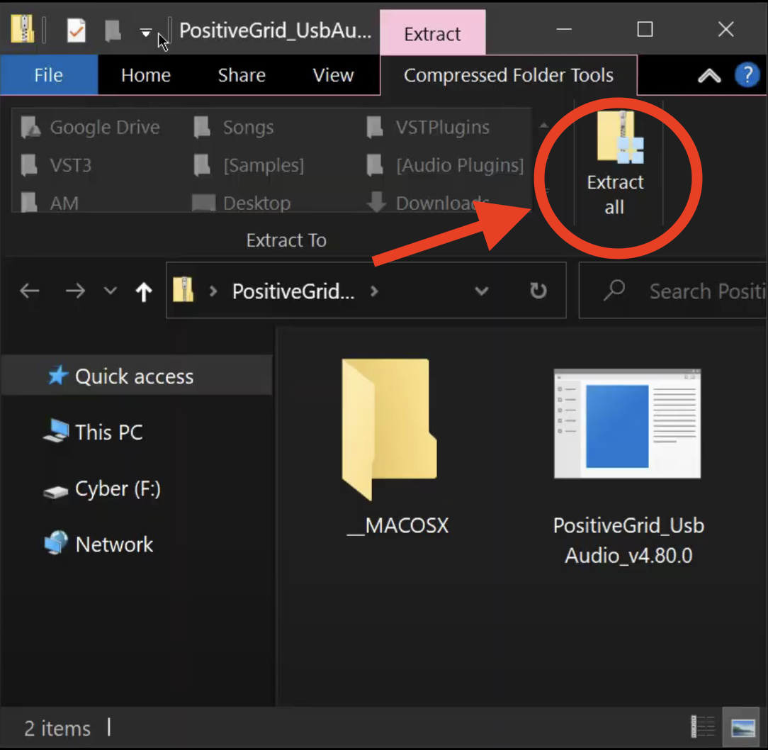Open the recent locations dropdown
This screenshot has width=768, height=750.
click(111, 291)
